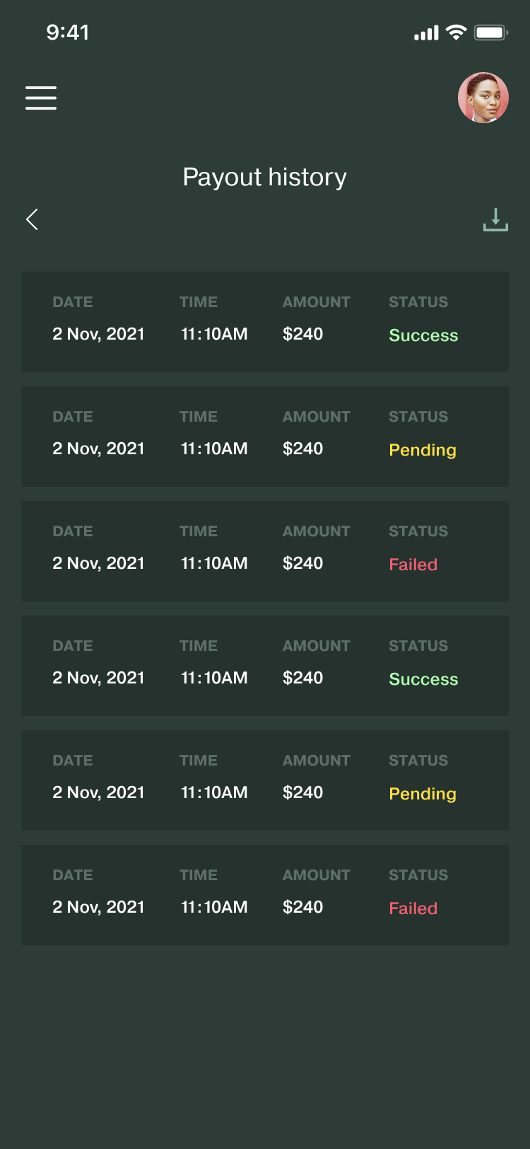Click the AMOUNT header in second card
The height and width of the screenshot is (1149, 530).
point(316,417)
